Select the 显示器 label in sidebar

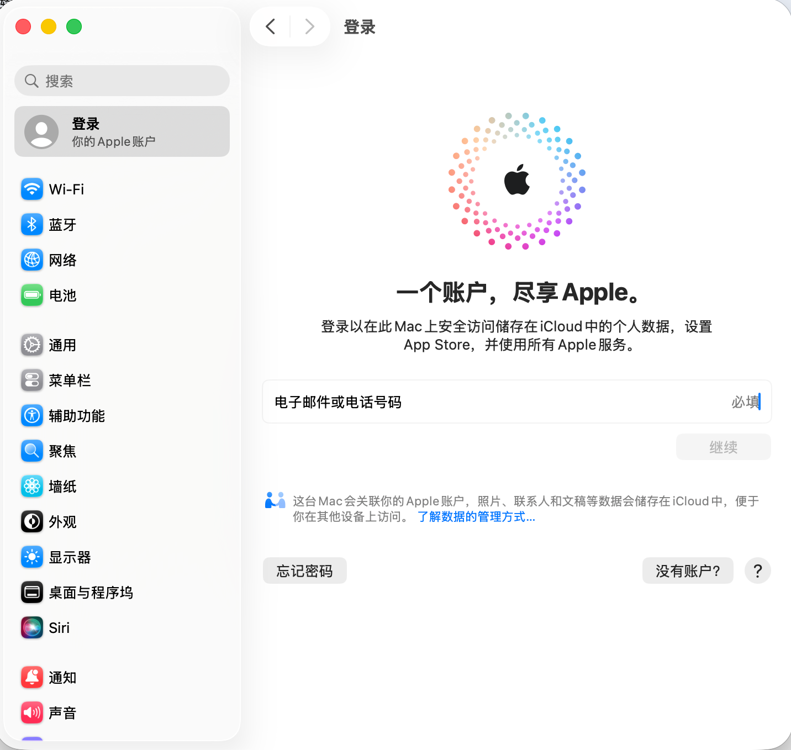70,557
